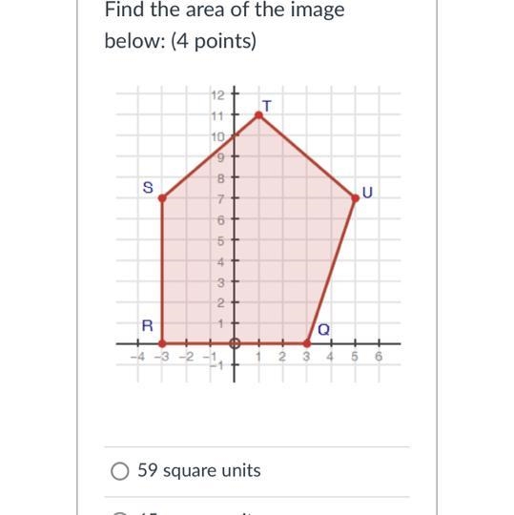The height and width of the screenshot is (515, 514).
Task: Click the 6 label on x-axis
Action: (x=379, y=357)
